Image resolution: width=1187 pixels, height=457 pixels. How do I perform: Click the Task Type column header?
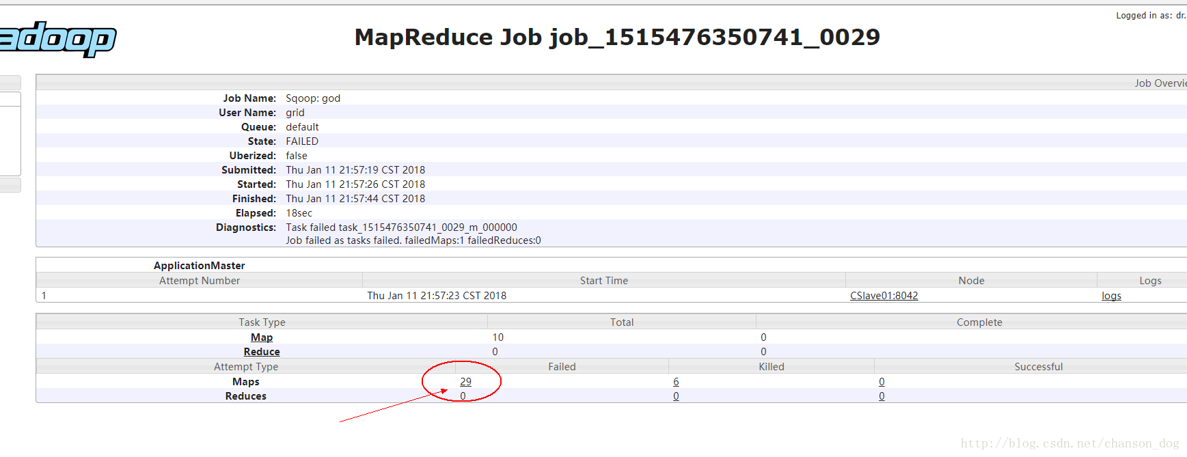click(x=262, y=322)
